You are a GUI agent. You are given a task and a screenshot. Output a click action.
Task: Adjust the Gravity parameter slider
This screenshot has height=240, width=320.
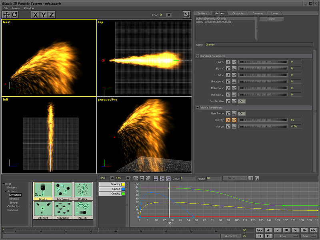click(263, 120)
